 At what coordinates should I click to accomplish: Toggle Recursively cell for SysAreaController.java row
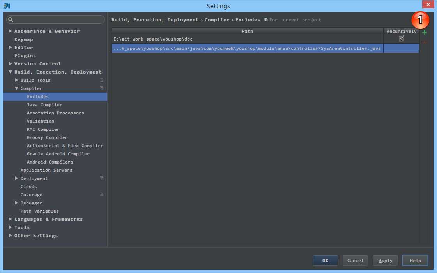401,48
